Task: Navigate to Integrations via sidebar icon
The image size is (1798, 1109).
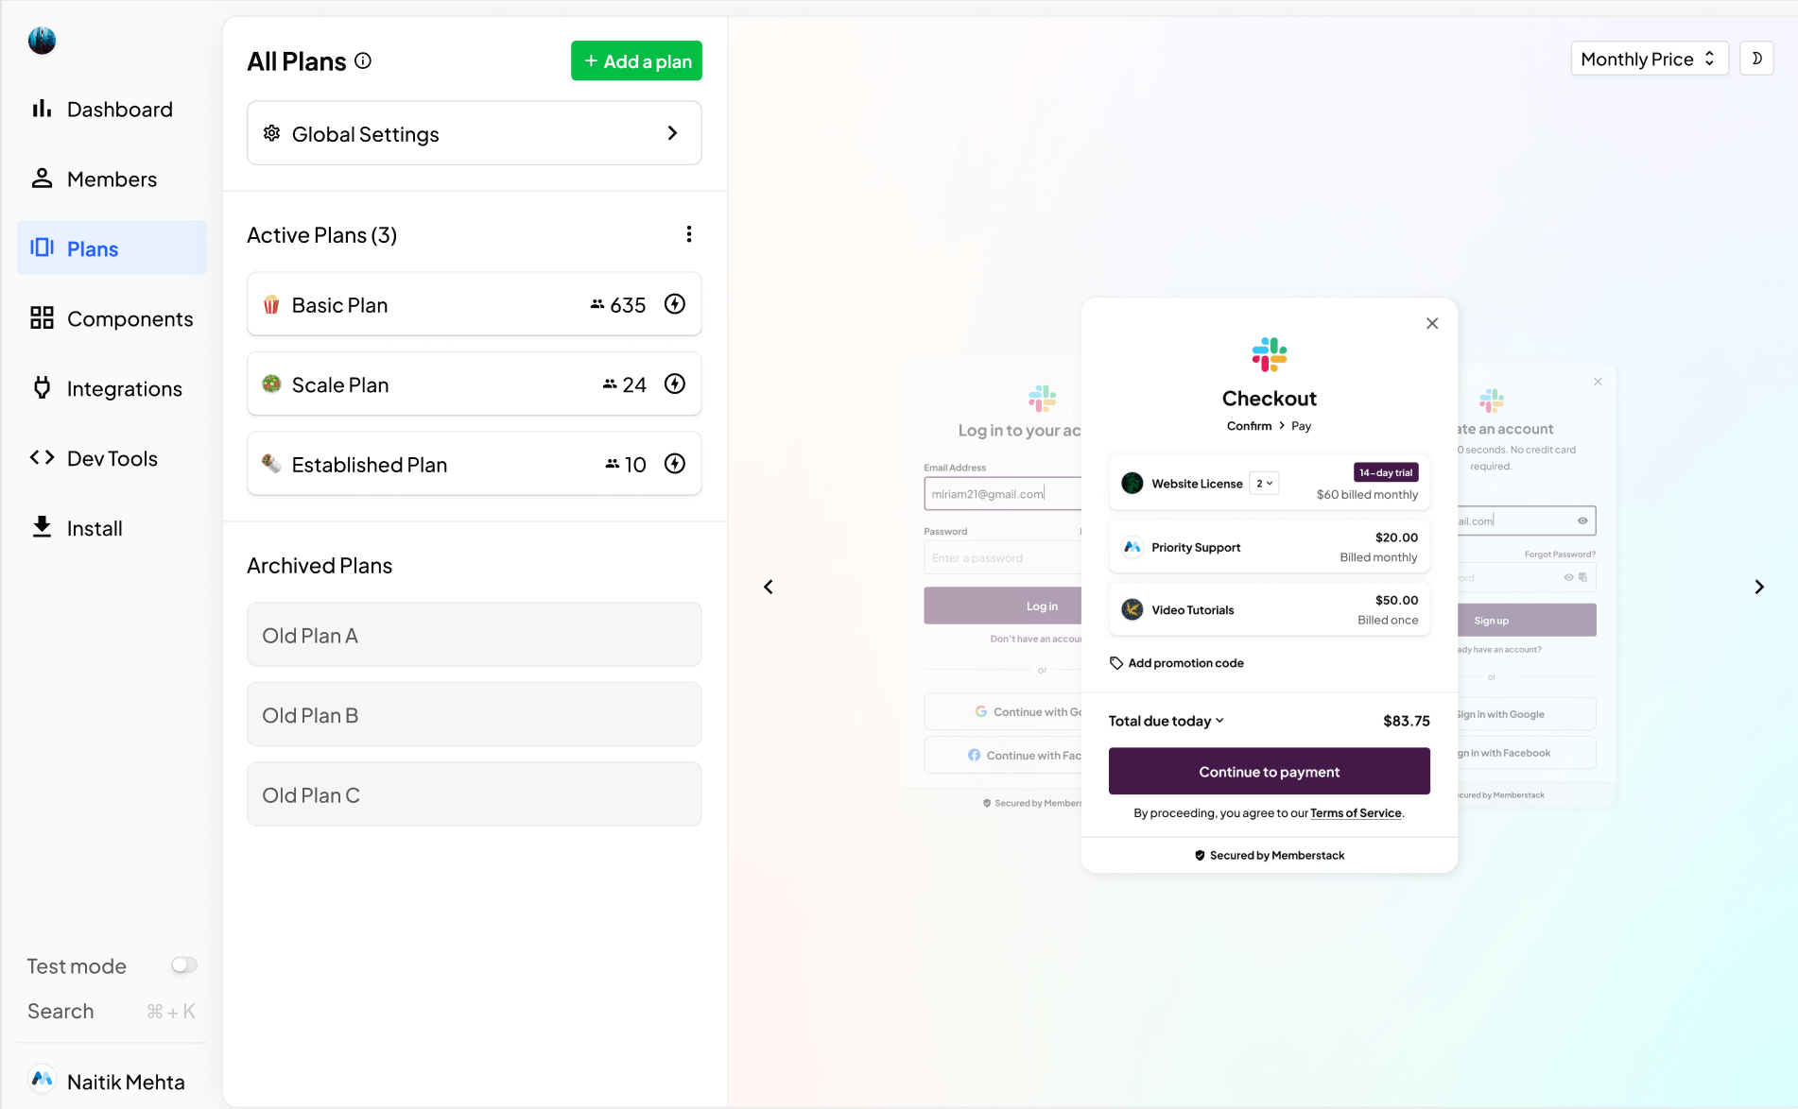Action: click(x=42, y=388)
